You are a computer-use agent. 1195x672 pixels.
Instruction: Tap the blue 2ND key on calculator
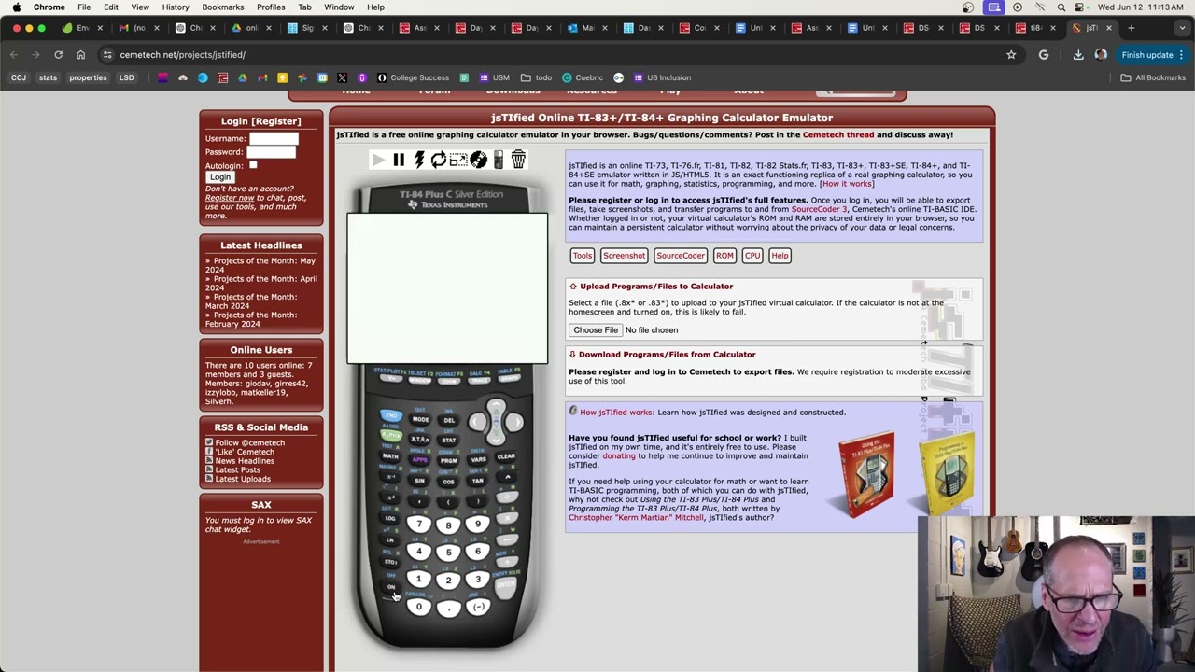pos(390,415)
